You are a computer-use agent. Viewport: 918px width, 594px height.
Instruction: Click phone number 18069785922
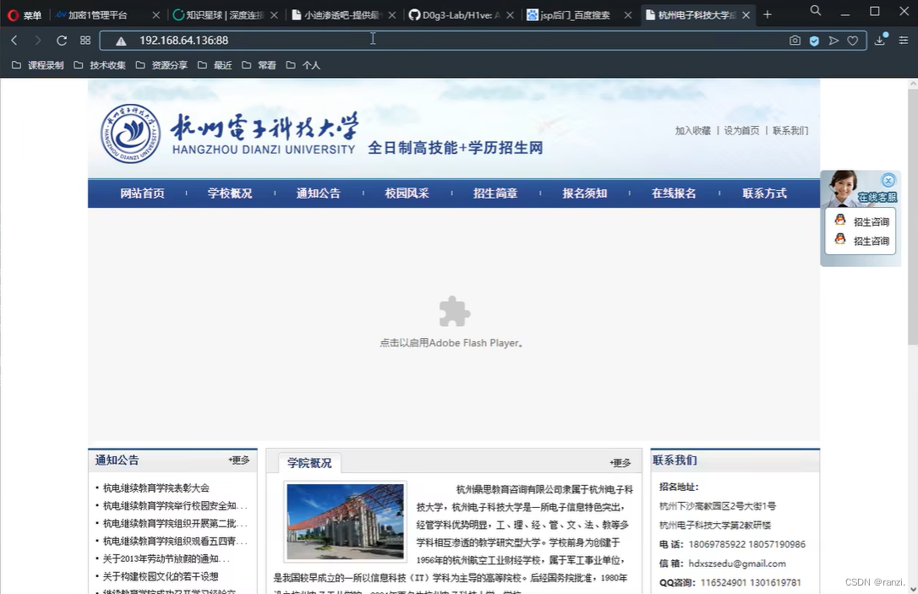(x=717, y=544)
